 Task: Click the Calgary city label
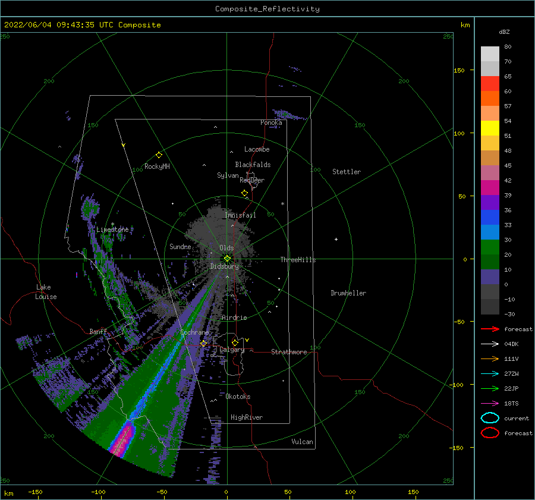[x=232, y=350]
